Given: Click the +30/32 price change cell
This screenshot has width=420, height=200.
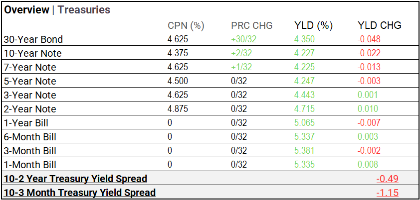Looking at the screenshot, I should pos(244,39).
